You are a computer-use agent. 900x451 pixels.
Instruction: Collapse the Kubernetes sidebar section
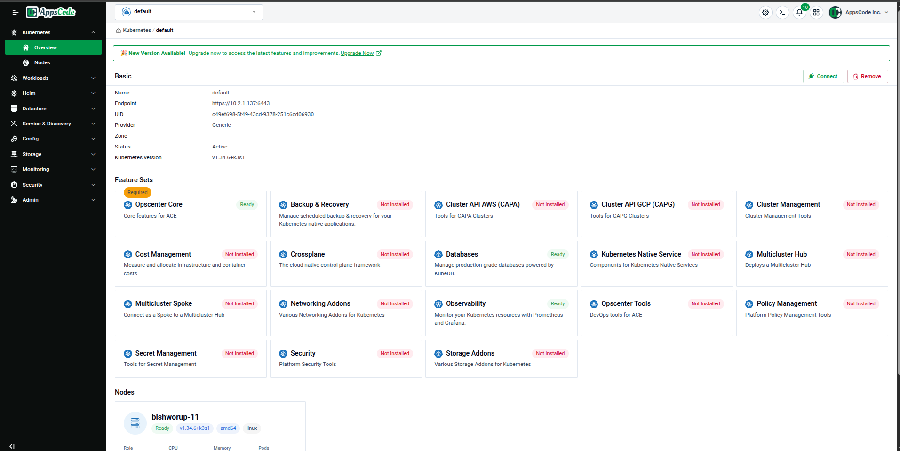[x=93, y=32]
